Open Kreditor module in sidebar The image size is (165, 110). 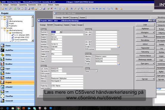click(x=17, y=64)
